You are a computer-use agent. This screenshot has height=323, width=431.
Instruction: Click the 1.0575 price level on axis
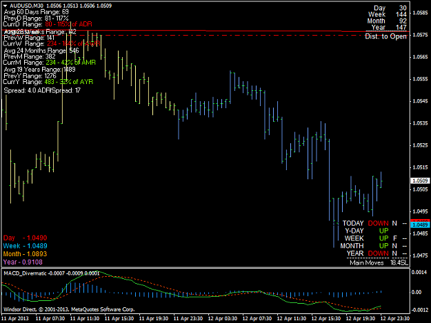pyautogui.click(x=421, y=35)
